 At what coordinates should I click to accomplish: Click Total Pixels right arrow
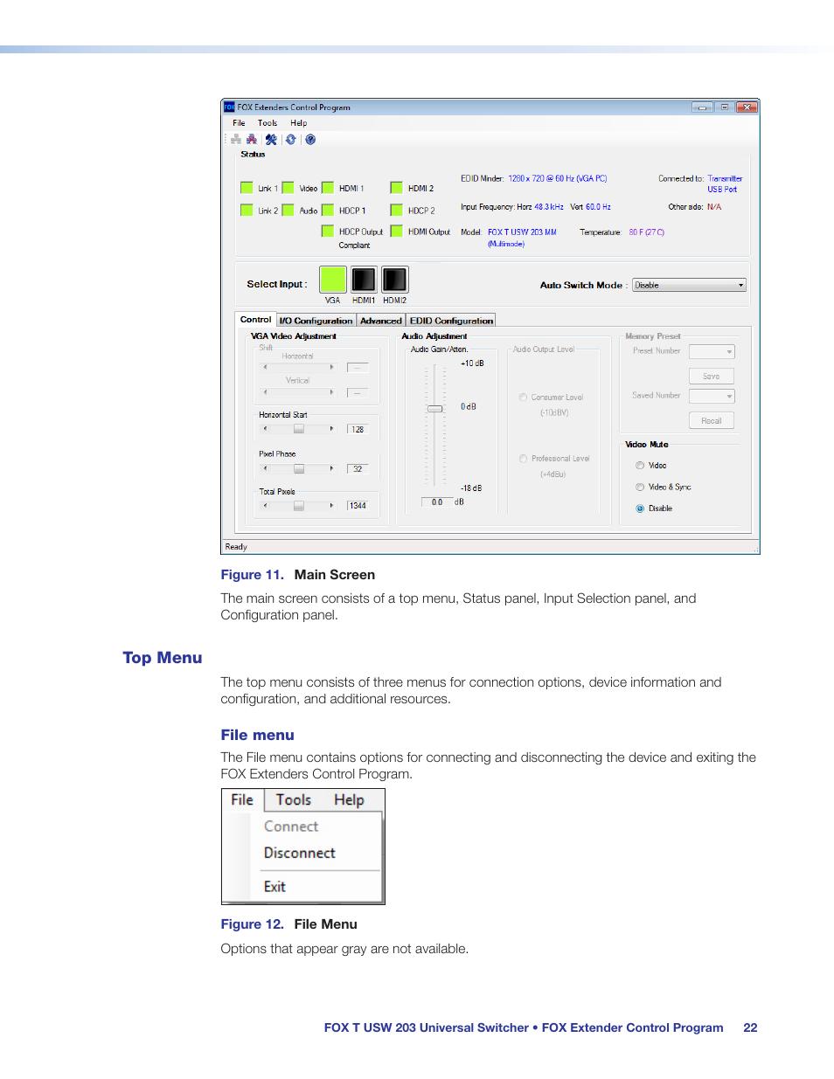(x=332, y=505)
